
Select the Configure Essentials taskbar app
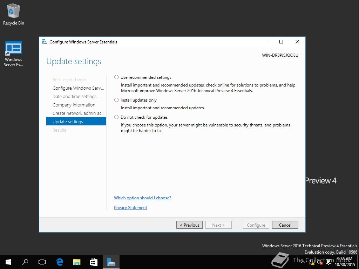(111, 262)
